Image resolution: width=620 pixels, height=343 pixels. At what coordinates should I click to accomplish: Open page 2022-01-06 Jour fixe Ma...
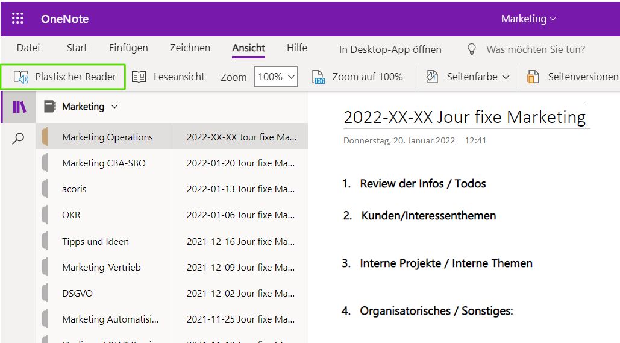coord(240,215)
